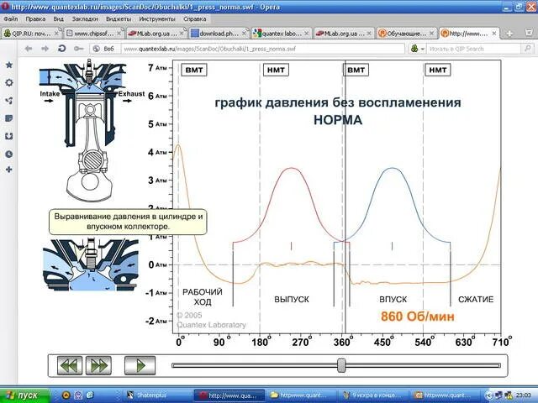538x403 pixels.
Task: Open the Правка menu
Action: (x=35, y=18)
